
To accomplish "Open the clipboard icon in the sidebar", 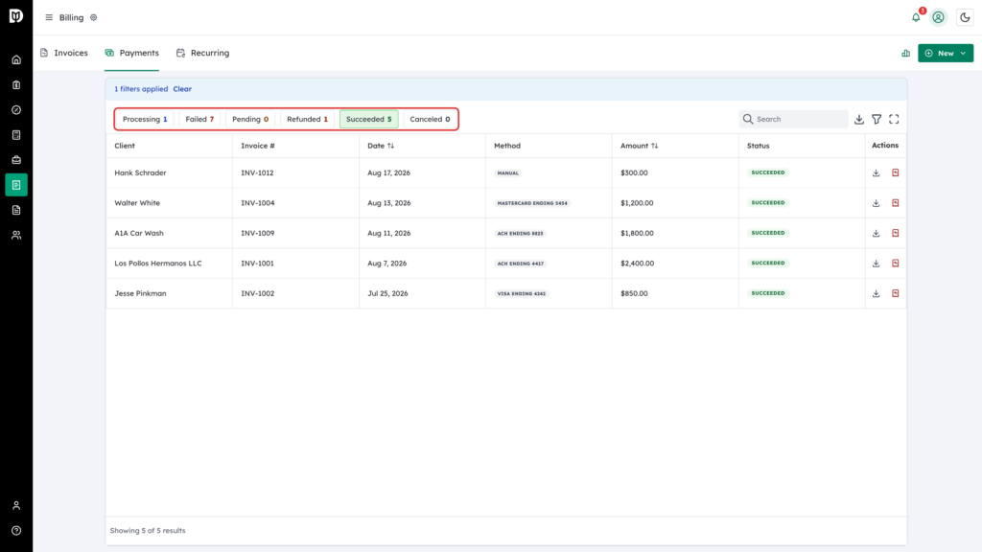I will (16, 85).
